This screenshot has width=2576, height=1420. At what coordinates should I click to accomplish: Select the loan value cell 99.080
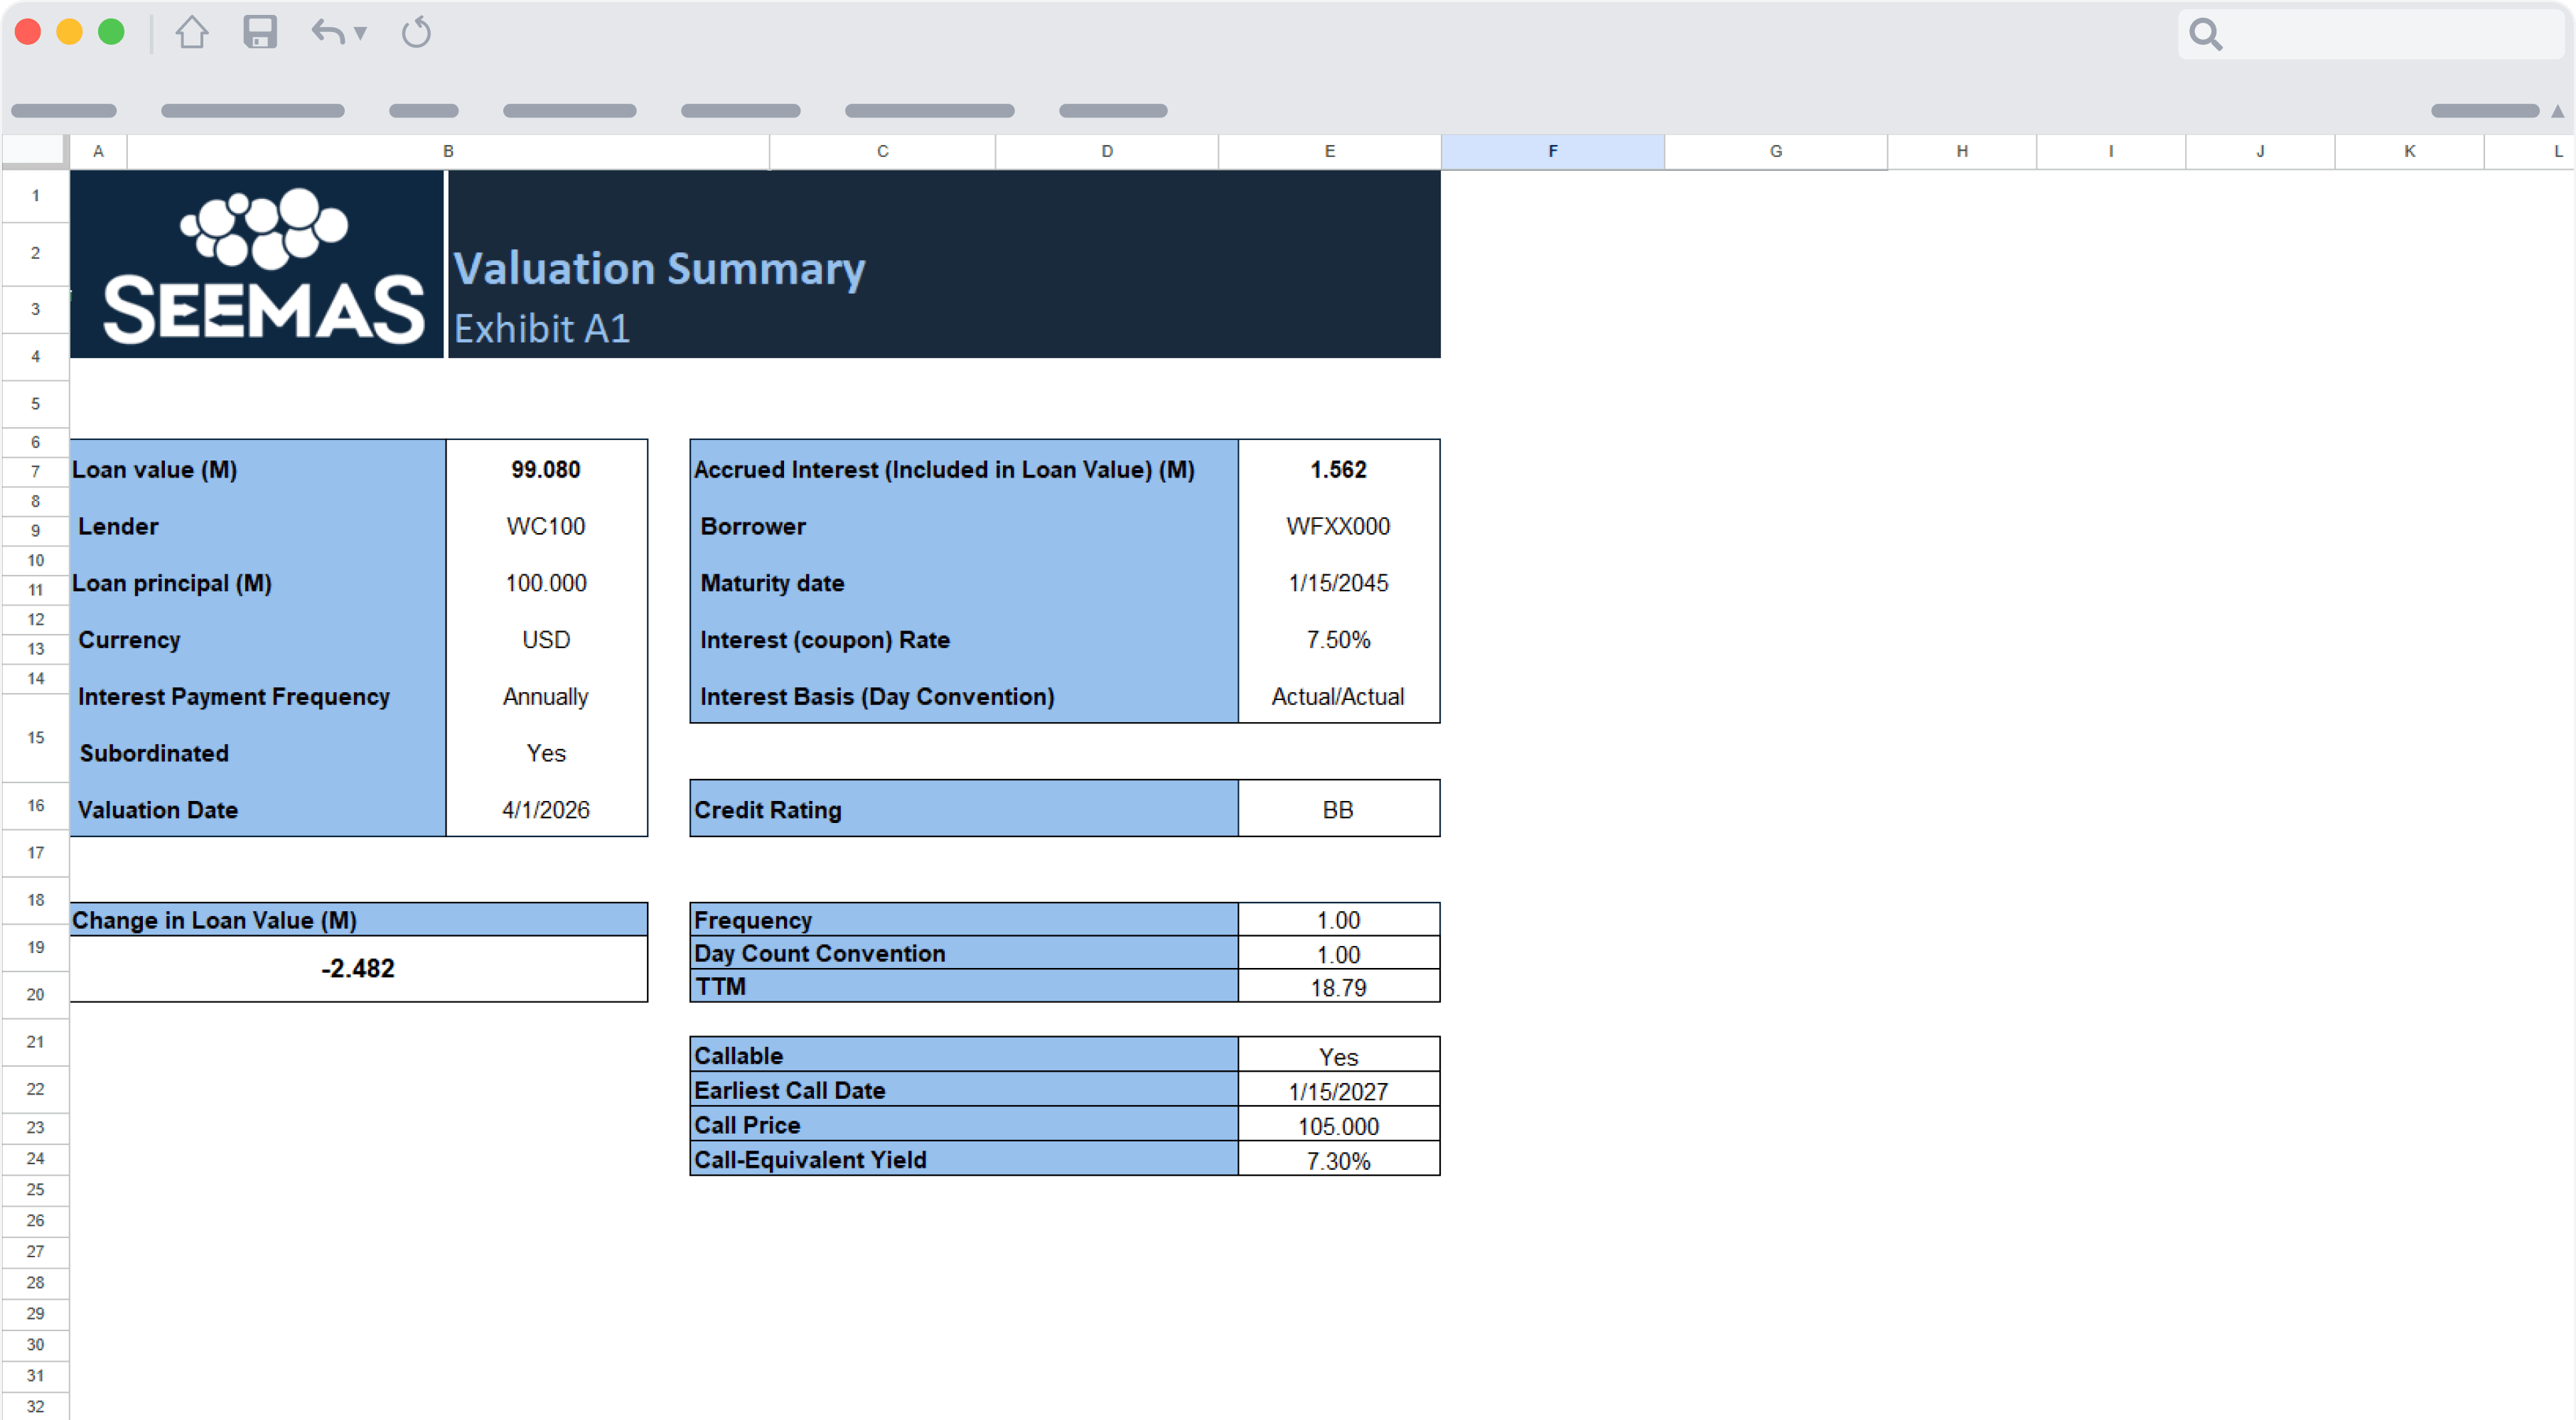pyautogui.click(x=546, y=469)
